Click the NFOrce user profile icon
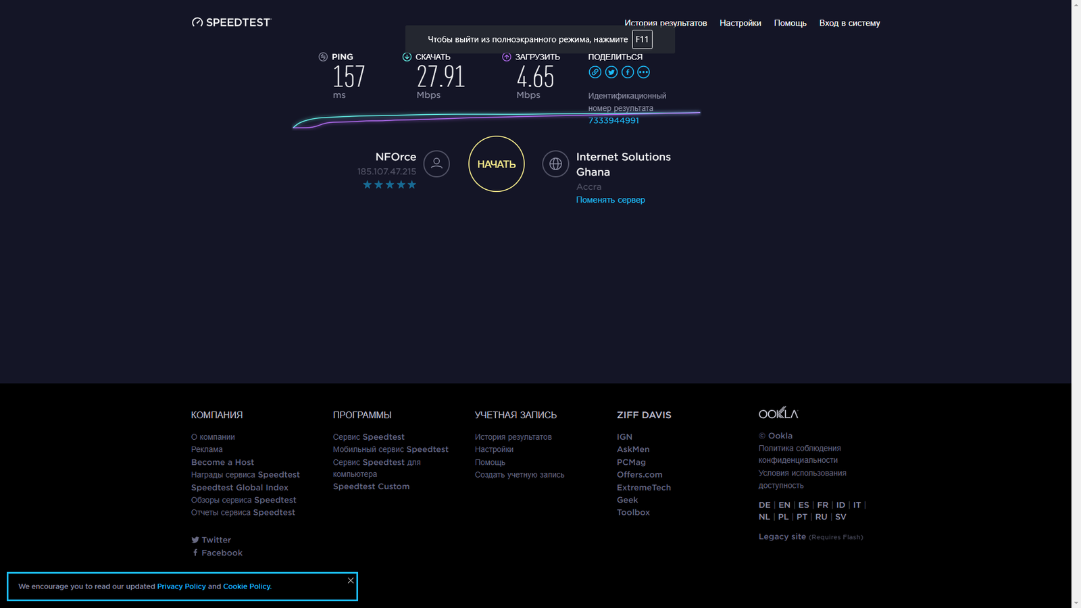The height and width of the screenshot is (608, 1081). click(436, 163)
